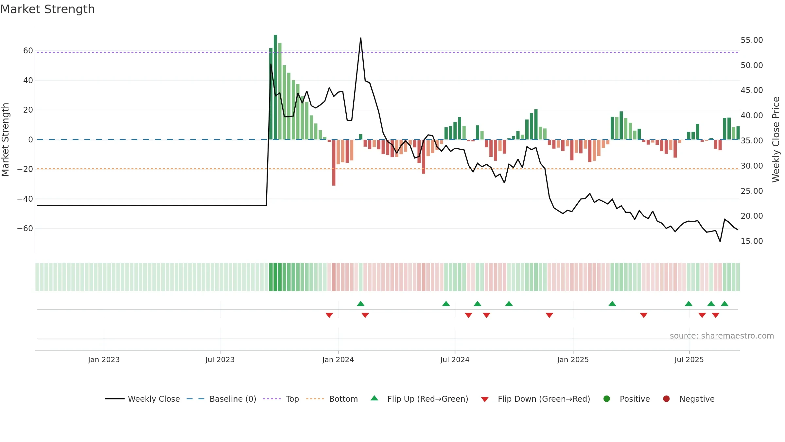785x442 pixels.
Task: Click the −20 tick on the left axis
Action: click(25, 169)
